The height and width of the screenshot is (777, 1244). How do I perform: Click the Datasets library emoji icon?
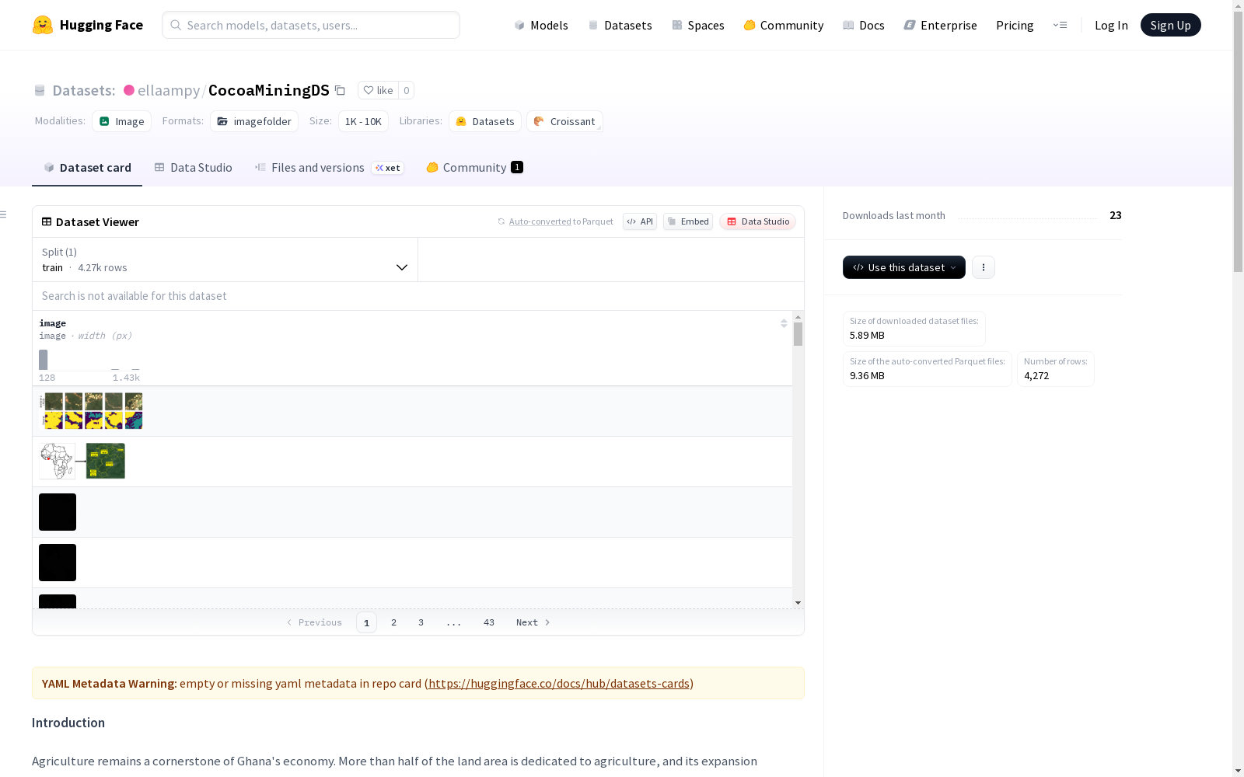pyautogui.click(x=461, y=121)
